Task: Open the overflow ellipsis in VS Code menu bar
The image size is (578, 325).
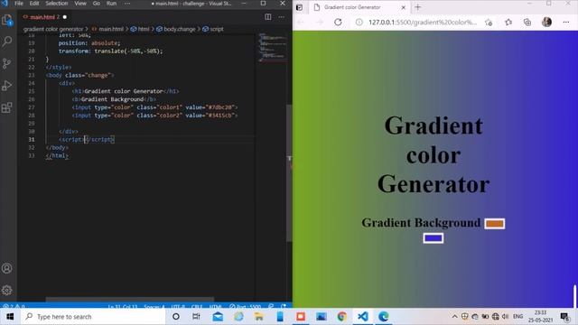Action: 127,4
